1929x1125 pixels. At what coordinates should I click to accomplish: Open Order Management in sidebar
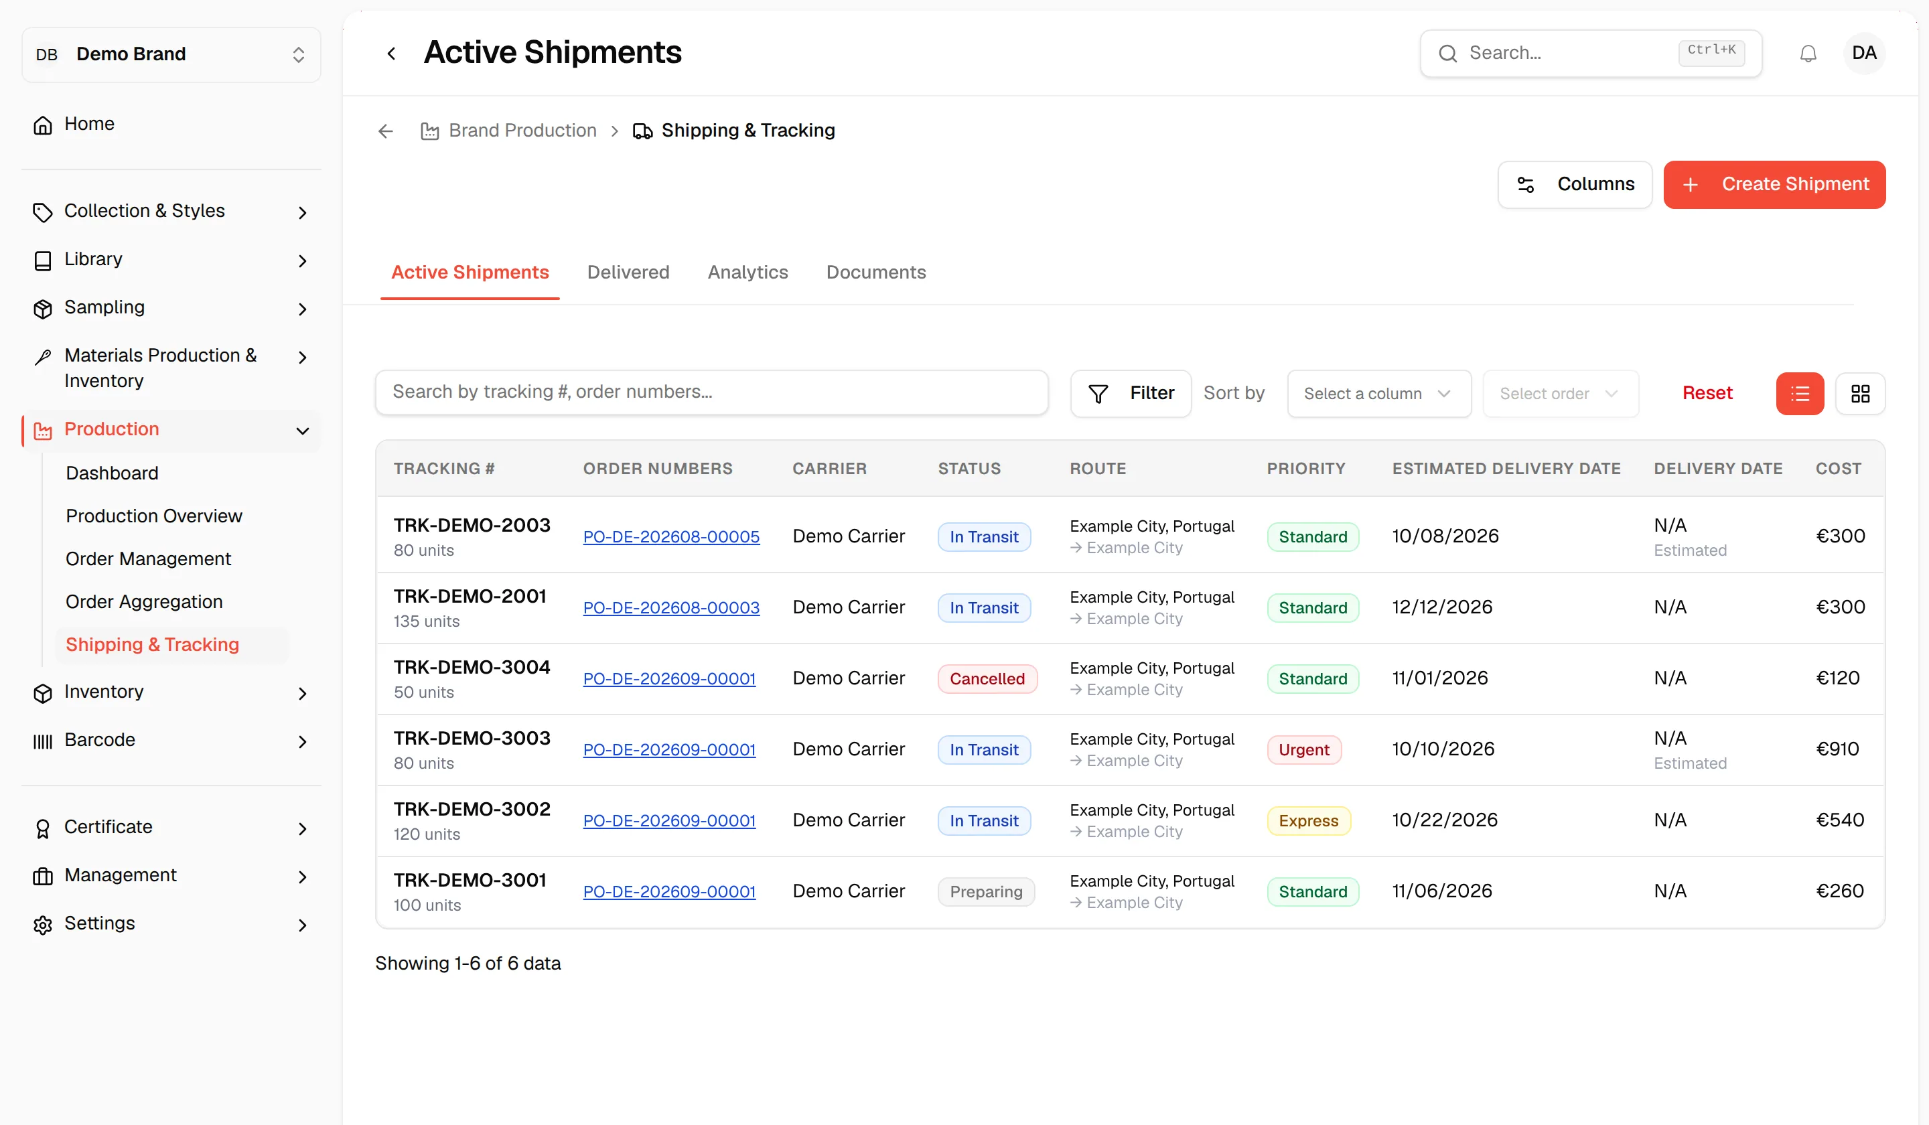(x=148, y=558)
